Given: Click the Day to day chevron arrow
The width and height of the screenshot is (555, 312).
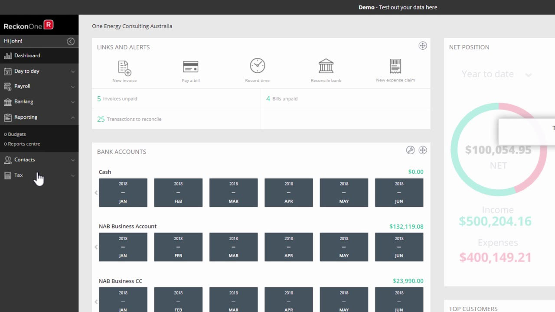Looking at the screenshot, I should 73,71.
